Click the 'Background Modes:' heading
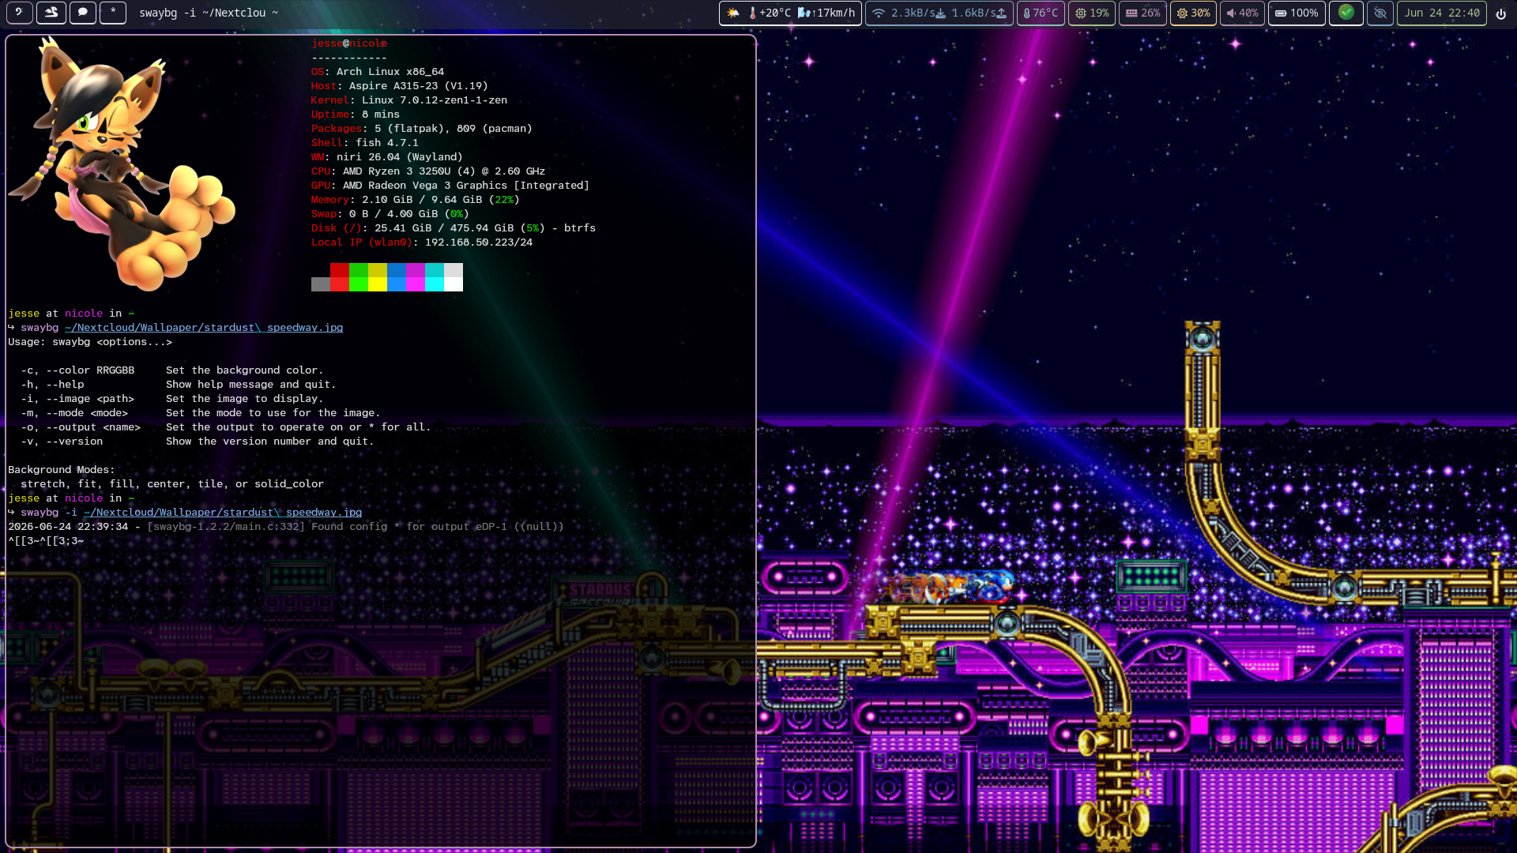 [x=62, y=470]
